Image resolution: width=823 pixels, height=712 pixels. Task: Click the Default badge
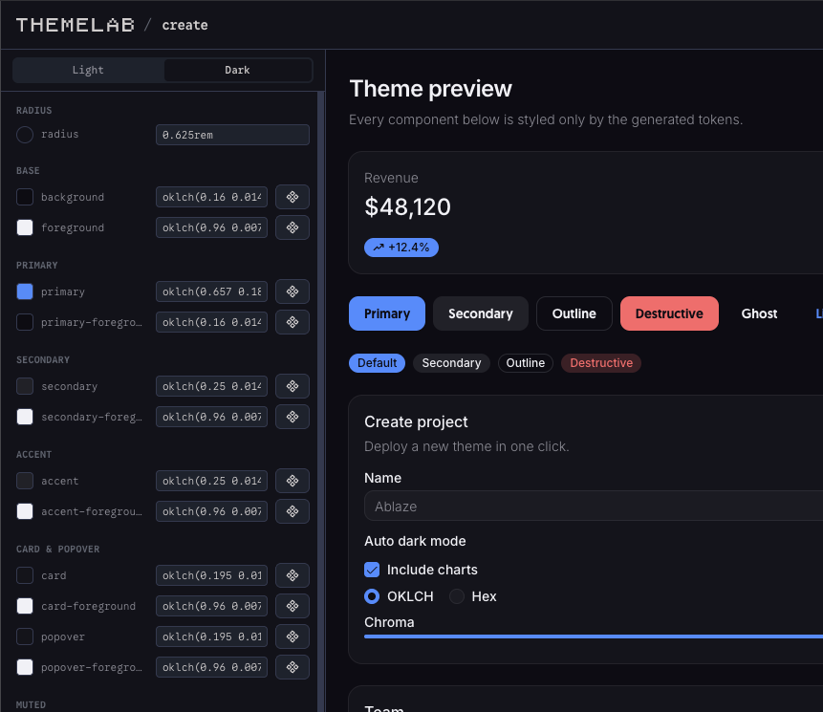pos(377,363)
